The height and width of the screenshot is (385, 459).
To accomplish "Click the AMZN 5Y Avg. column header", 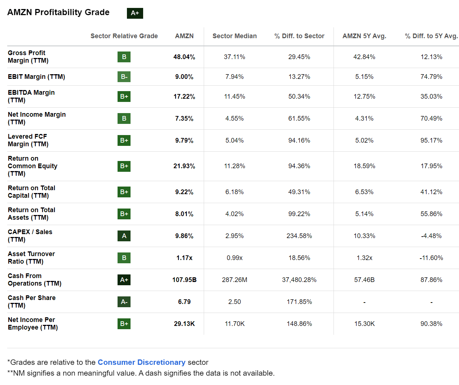I will tap(364, 36).
